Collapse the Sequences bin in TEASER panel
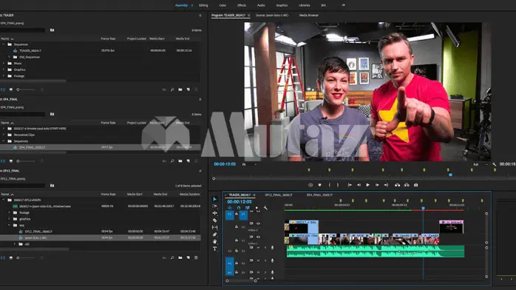 (4, 44)
